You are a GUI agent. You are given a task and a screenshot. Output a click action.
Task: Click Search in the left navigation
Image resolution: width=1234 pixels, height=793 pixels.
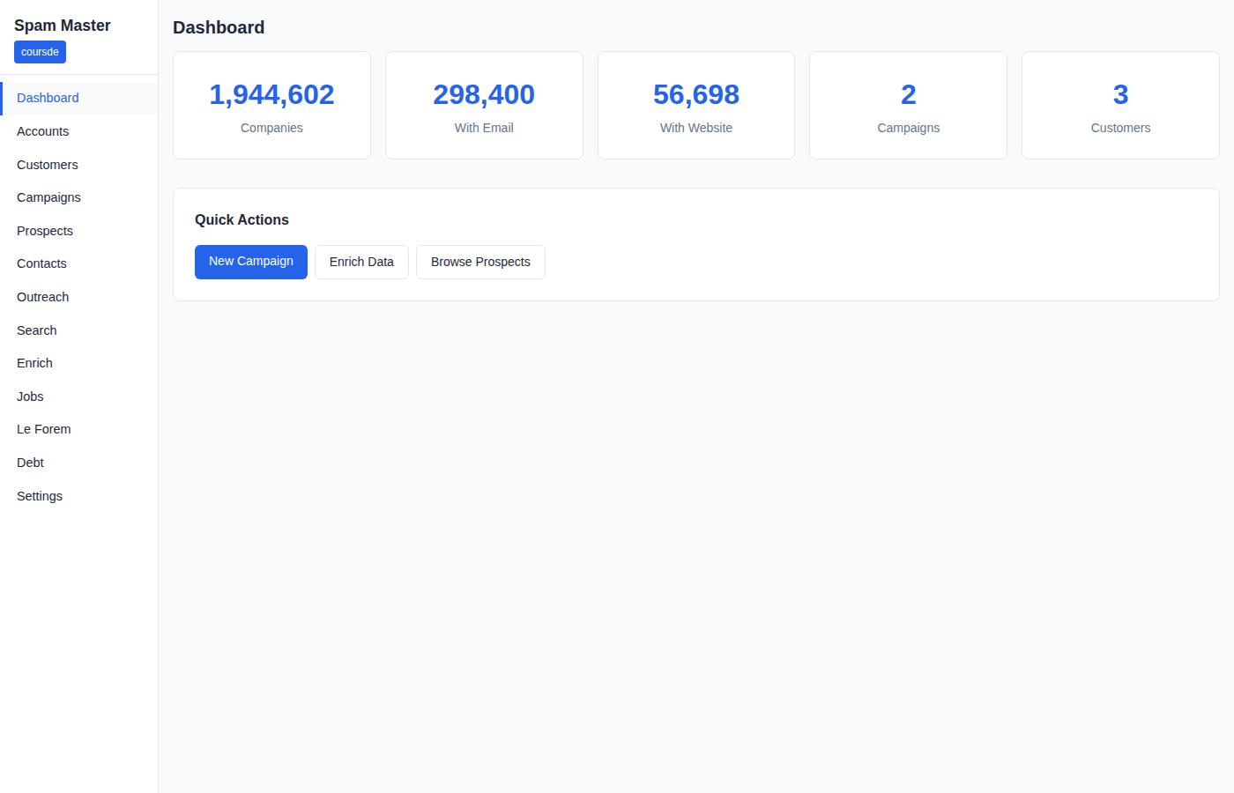(36, 330)
